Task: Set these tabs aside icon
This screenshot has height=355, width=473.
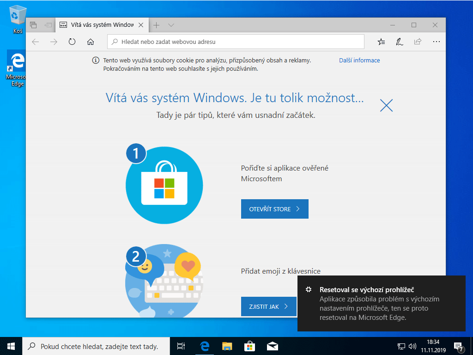Action: click(x=48, y=25)
